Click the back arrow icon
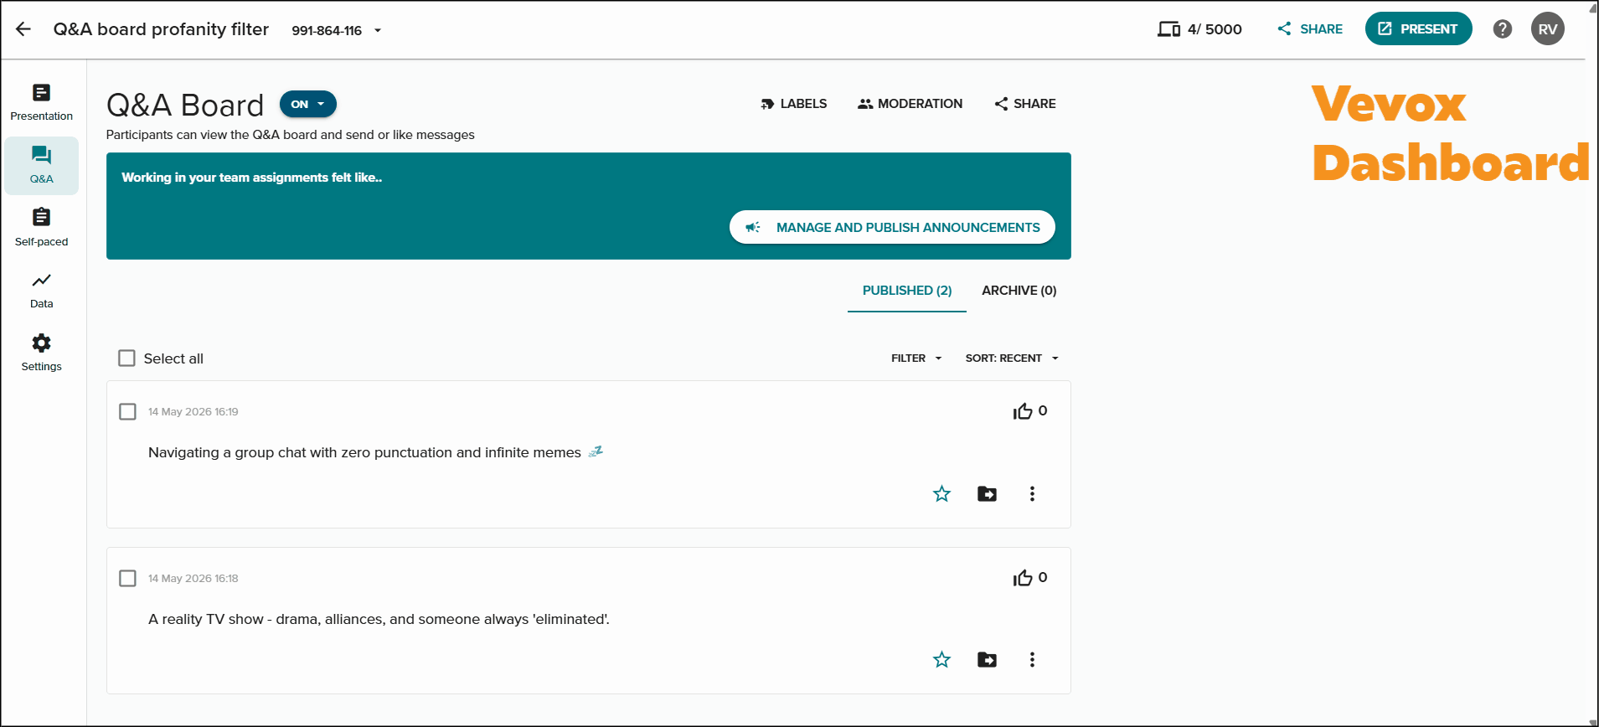The height and width of the screenshot is (727, 1599). coord(23,29)
